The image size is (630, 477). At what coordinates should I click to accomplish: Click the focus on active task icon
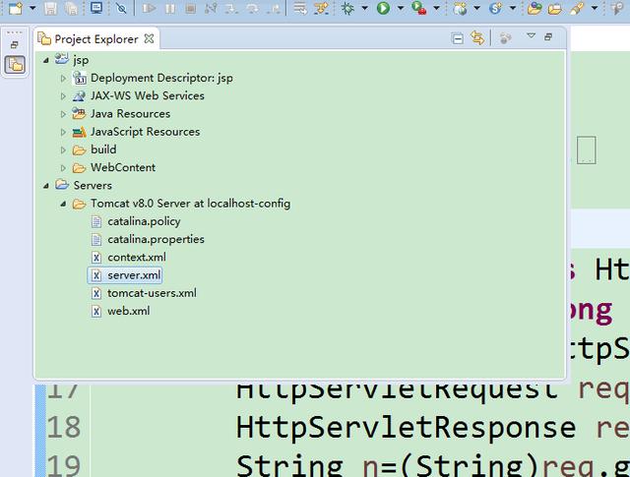coord(505,38)
